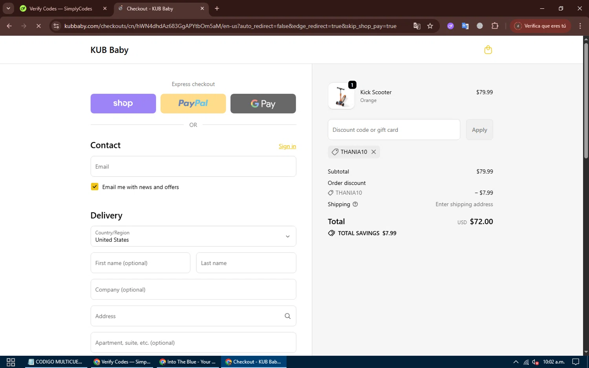Screen dimensions: 589x368
Task: Open the Chrome three-dot menu
Action: pos(580,26)
